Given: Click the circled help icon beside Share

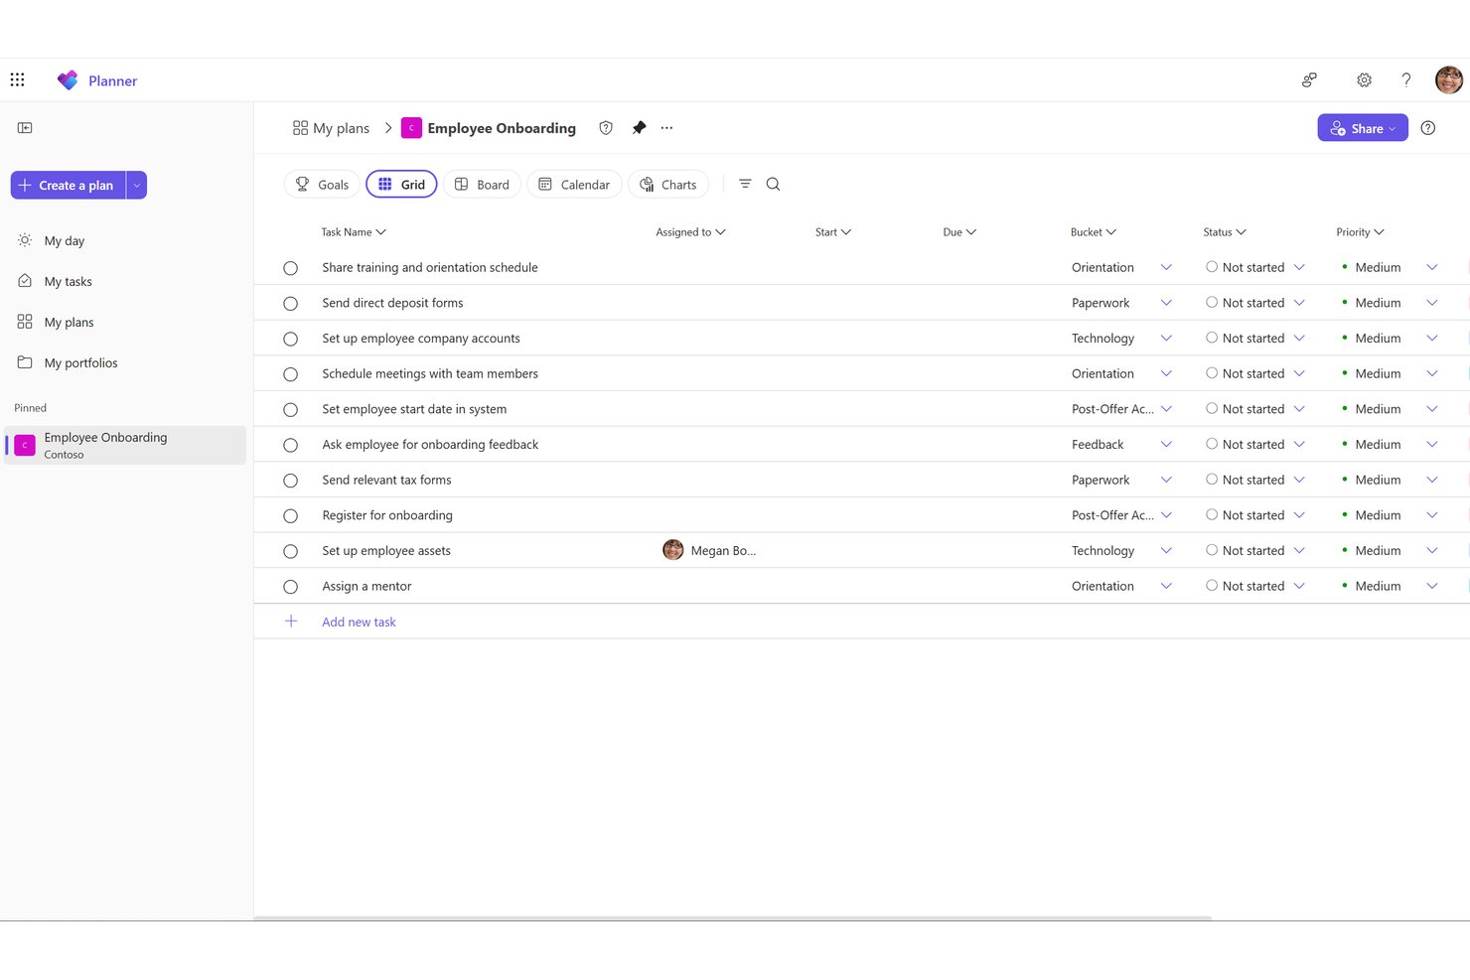Looking at the screenshot, I should [1428, 128].
